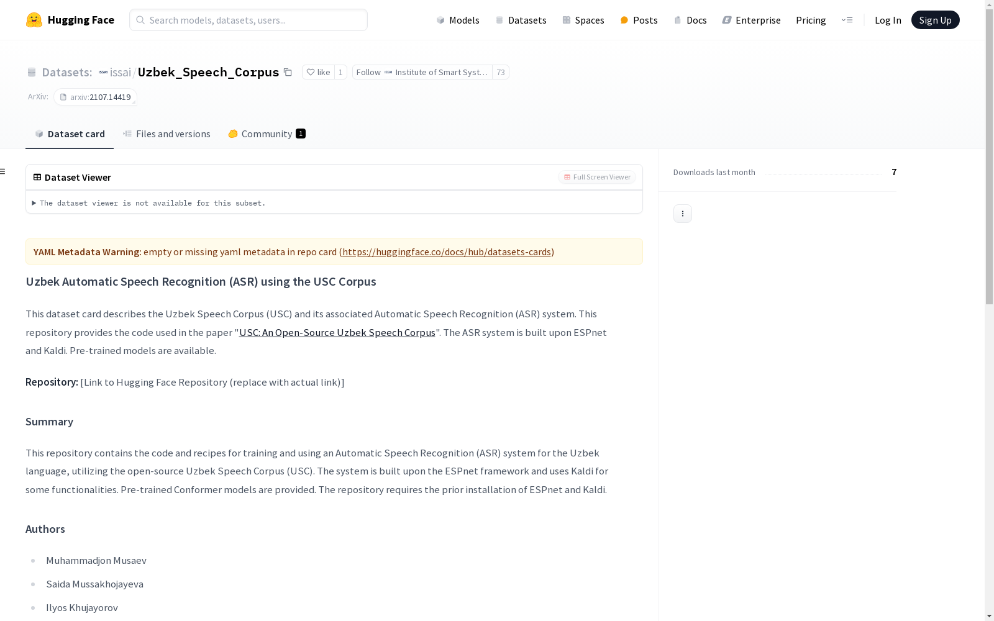994x621 pixels.
Task: Click the downloads count 7
Action: point(894,172)
